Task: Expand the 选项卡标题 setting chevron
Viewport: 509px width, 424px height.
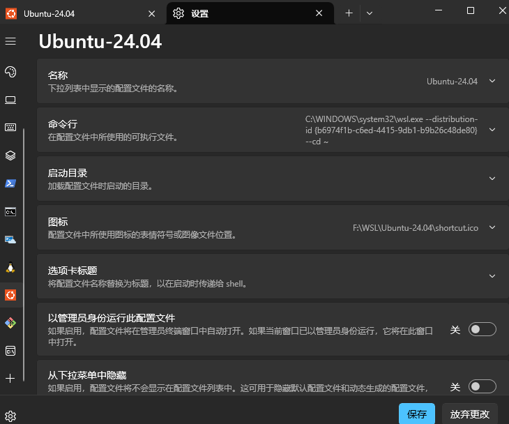Action: click(492, 276)
